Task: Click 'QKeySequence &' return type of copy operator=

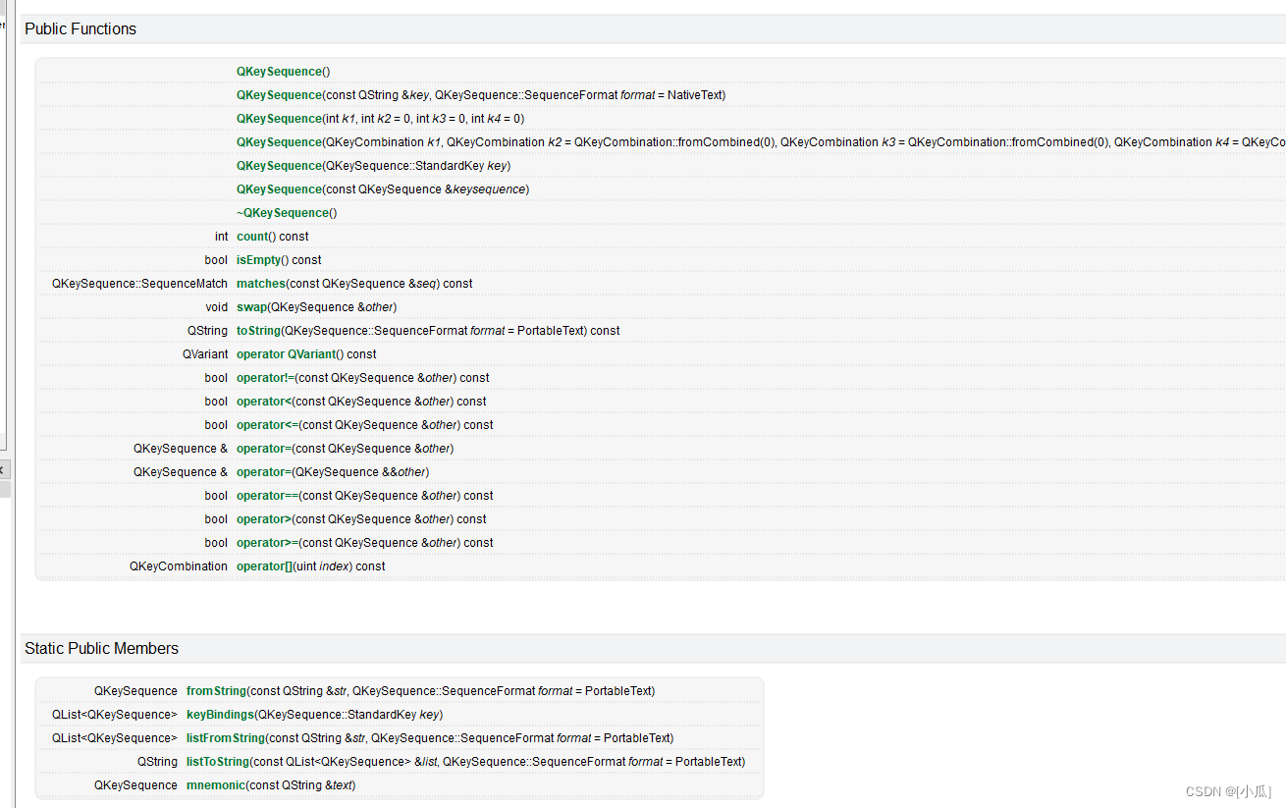Action: pos(181,449)
